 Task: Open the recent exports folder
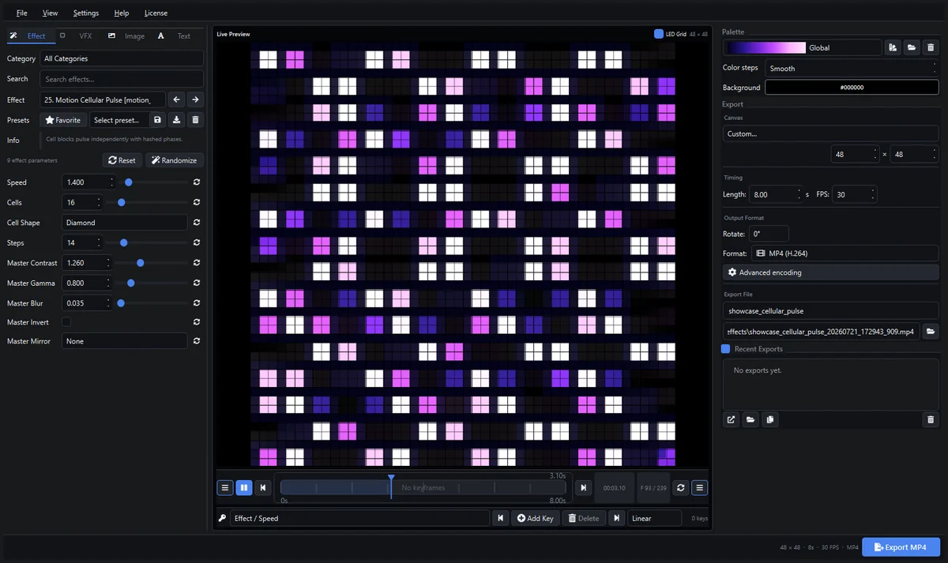(x=750, y=420)
